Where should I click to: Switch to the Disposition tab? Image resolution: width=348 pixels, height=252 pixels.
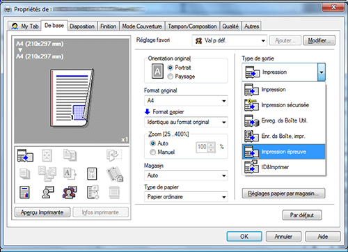(82, 26)
